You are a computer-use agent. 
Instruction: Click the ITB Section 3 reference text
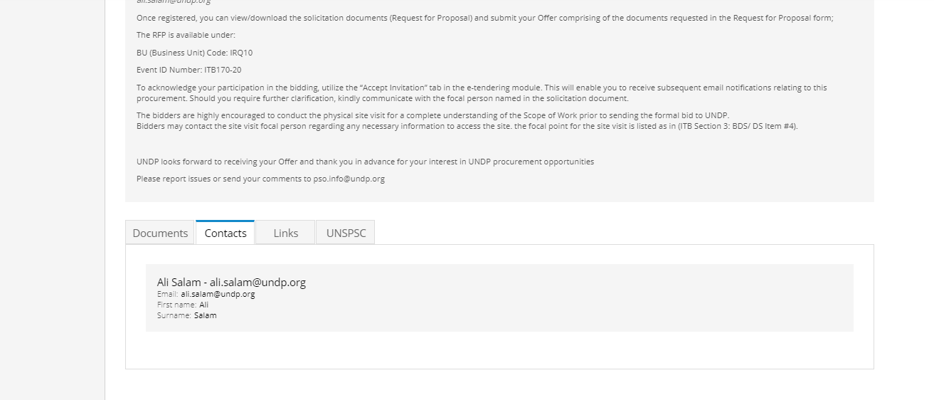tap(738, 126)
